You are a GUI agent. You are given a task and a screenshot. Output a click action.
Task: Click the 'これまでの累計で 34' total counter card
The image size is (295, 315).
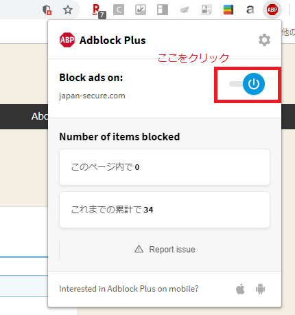click(x=165, y=210)
